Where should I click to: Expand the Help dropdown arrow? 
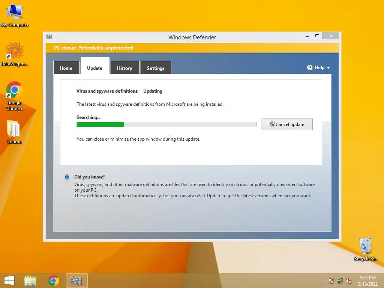point(328,67)
